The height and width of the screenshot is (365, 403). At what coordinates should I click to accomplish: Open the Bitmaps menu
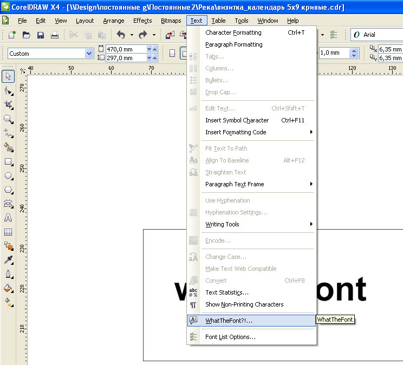pyautogui.click(x=171, y=21)
